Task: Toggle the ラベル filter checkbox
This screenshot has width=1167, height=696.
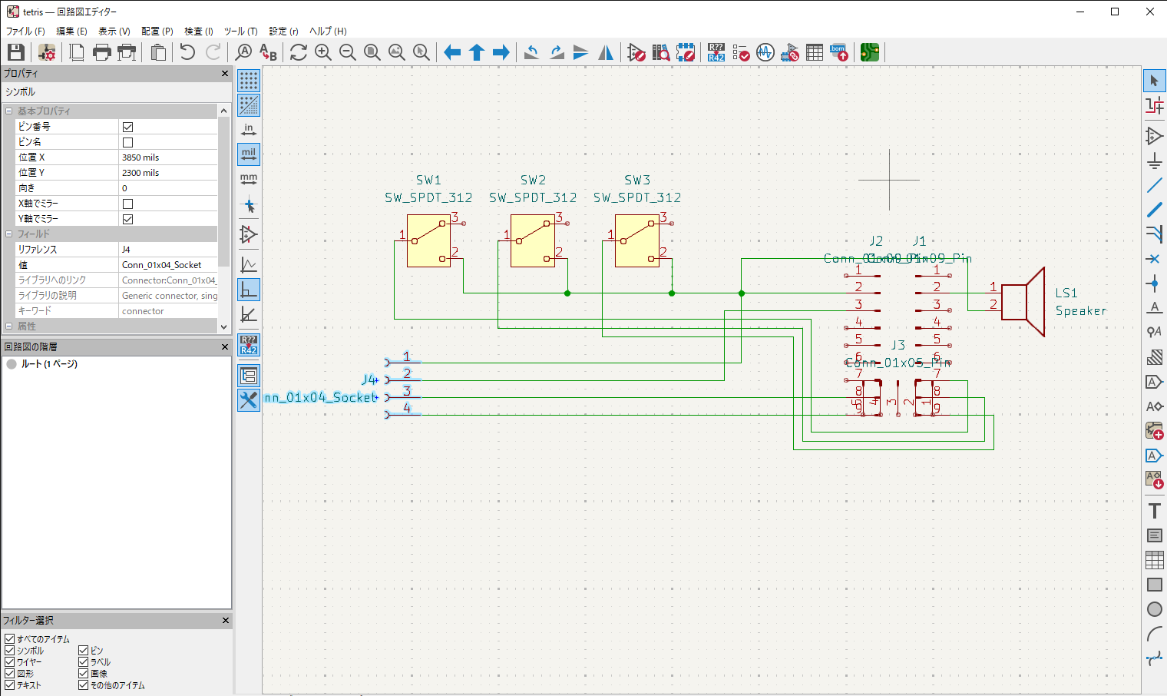Action: tap(84, 661)
